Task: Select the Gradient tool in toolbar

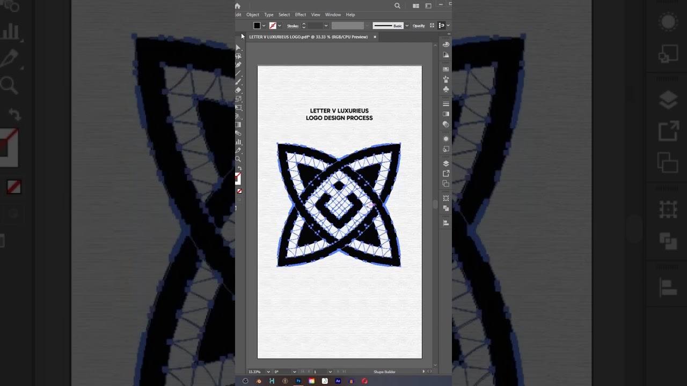Action: [238, 124]
